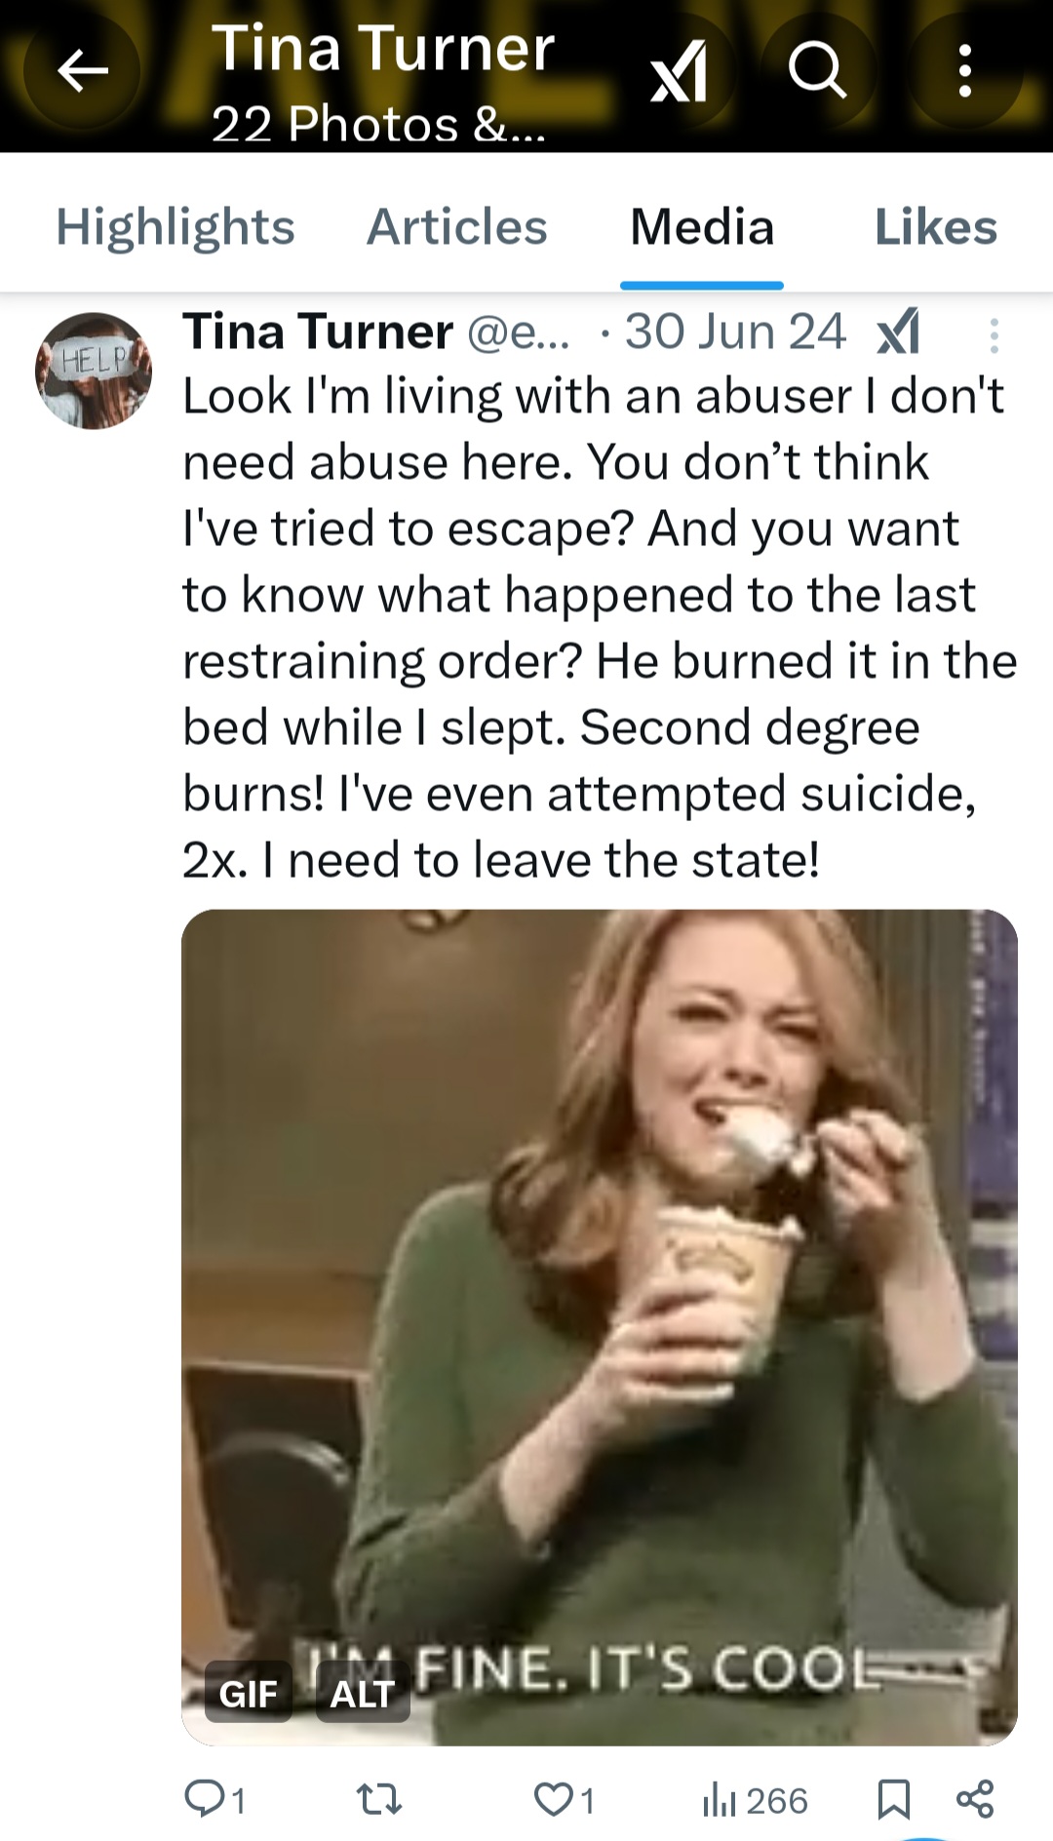This screenshot has width=1053, height=1841.
Task: Go to the Likes tab
Action: [936, 227]
